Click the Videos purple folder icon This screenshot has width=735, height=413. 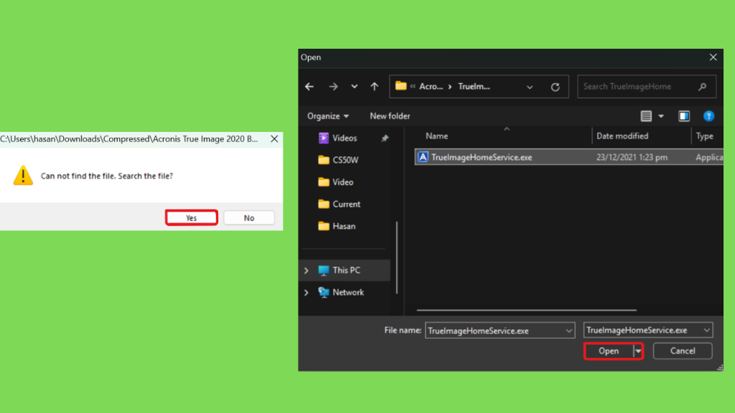tap(324, 138)
